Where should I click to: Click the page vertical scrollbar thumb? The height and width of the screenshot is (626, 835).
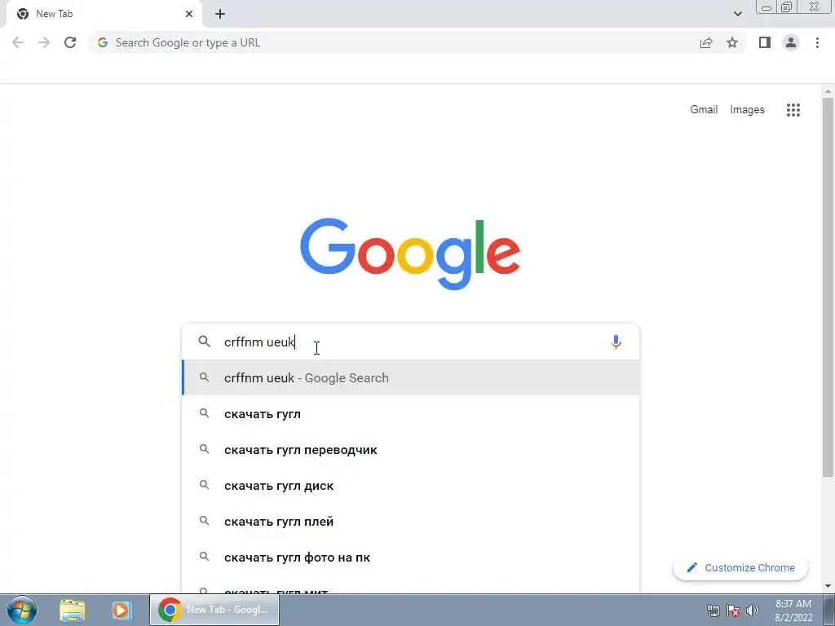[x=828, y=288]
